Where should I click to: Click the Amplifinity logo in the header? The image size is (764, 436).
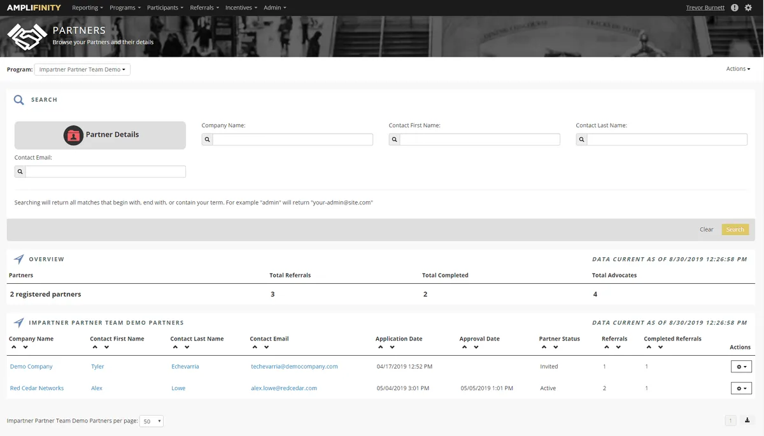pyautogui.click(x=33, y=7)
